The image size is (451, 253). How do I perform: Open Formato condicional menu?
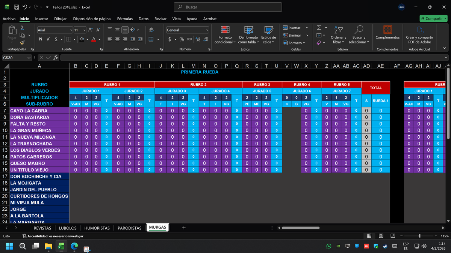[x=225, y=35]
